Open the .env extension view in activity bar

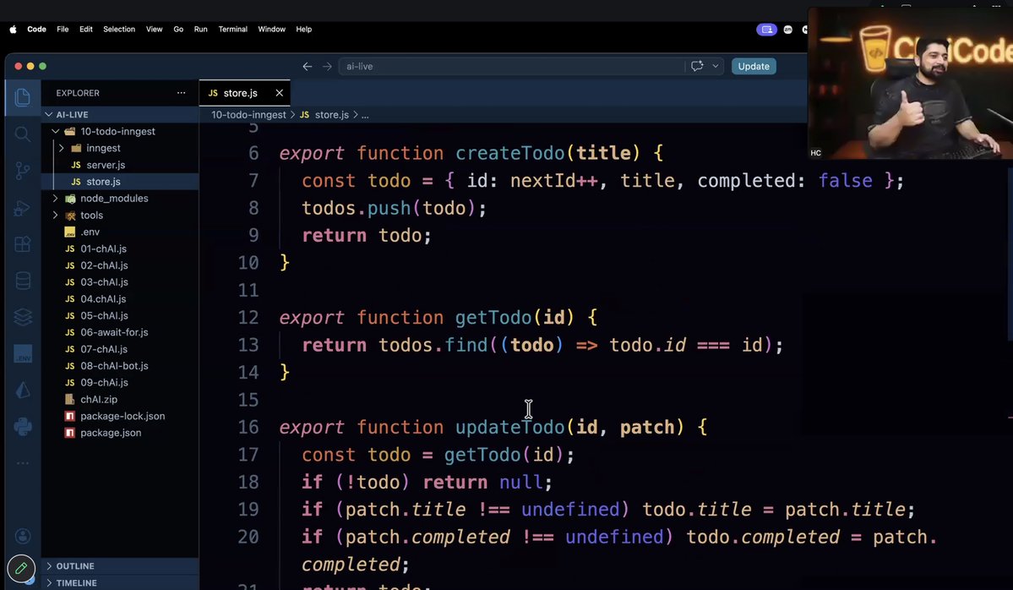click(23, 353)
